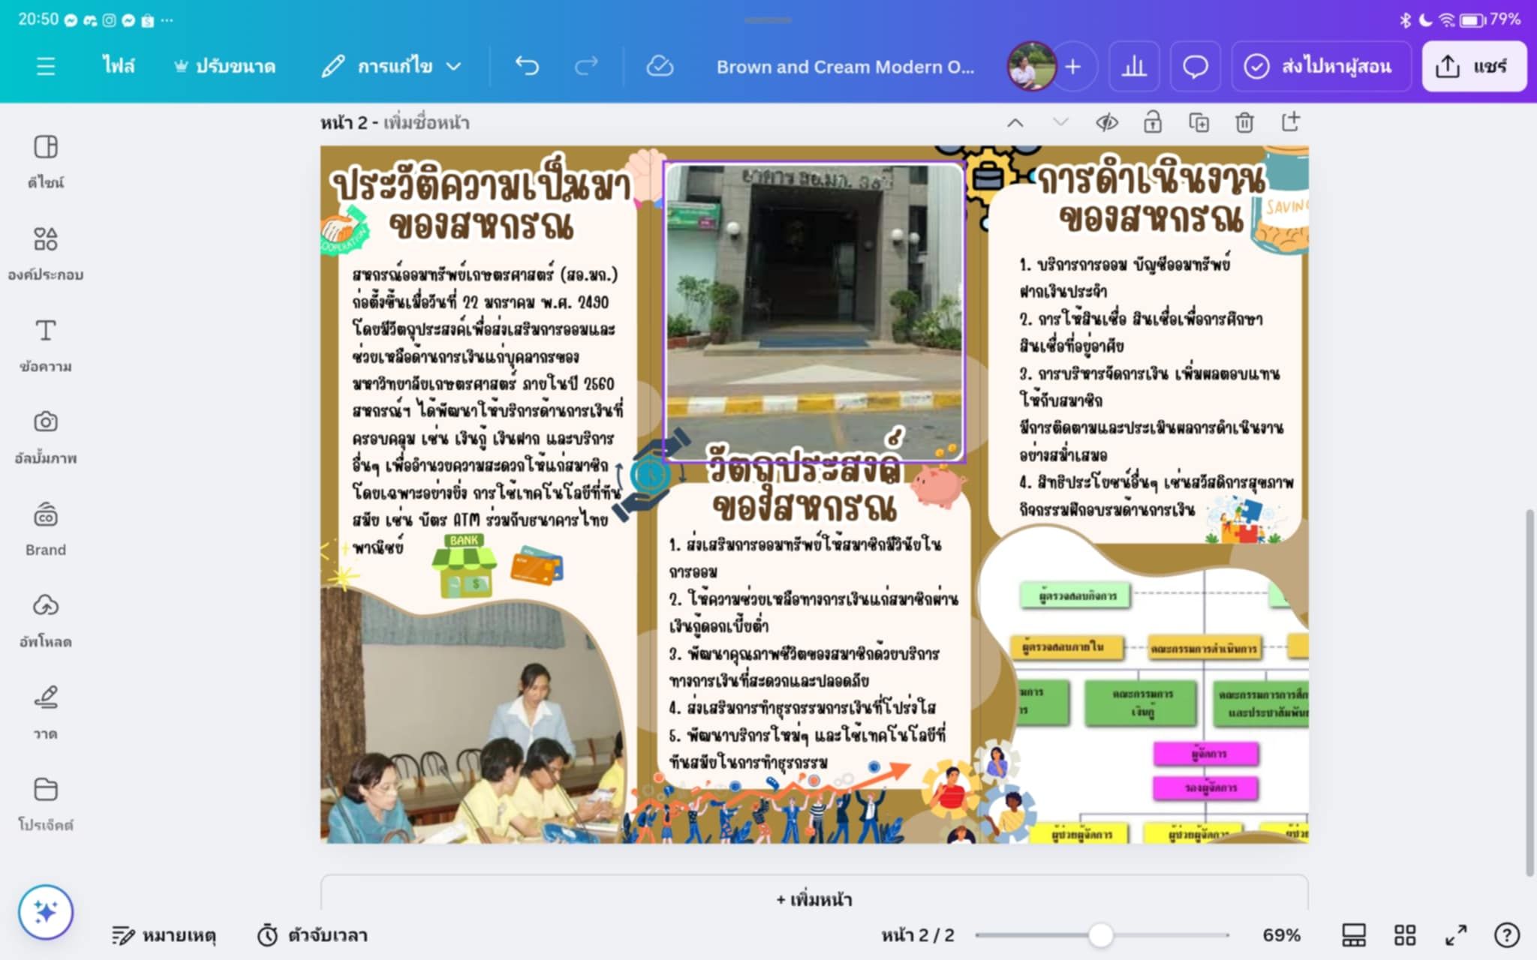Click the เพิ่มหน้า add page button
1537x960 pixels.
click(814, 899)
